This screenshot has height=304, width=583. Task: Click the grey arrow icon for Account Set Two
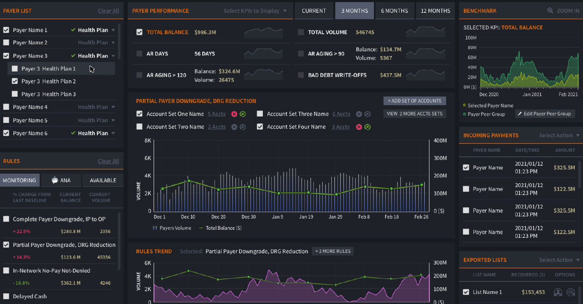(243, 127)
